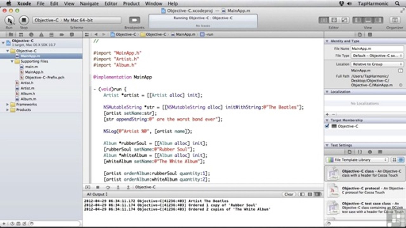Click the Stop button to end execution
406x228 pixels.
(24, 20)
